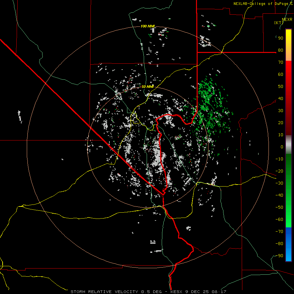Screen dimensions: 294x294
Task: Click the 70 value on velocity scale
Action: [281, 62]
